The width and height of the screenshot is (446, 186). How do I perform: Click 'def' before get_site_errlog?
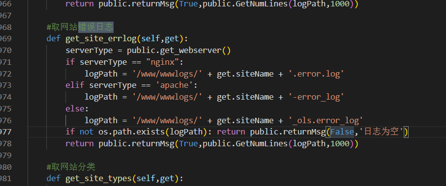click(54, 39)
